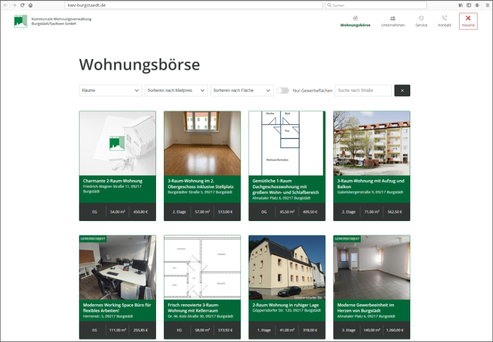This screenshot has width=493, height=342.
Task: Open the Unternehmen menu item
Action: pos(393,21)
